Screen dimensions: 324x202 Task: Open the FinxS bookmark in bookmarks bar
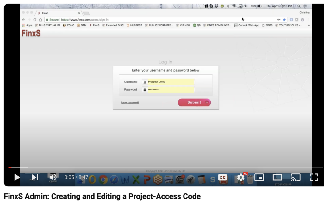(x=94, y=25)
